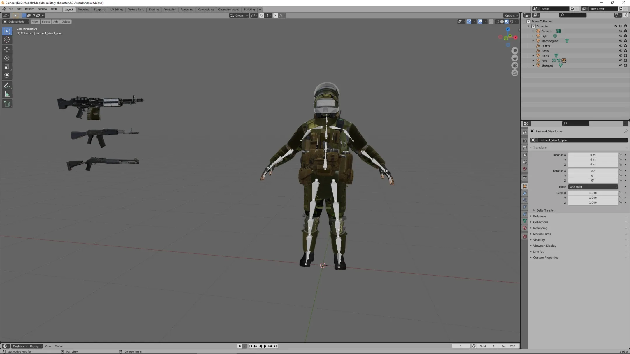Uncheck Collection exclude checkbox

616,26
